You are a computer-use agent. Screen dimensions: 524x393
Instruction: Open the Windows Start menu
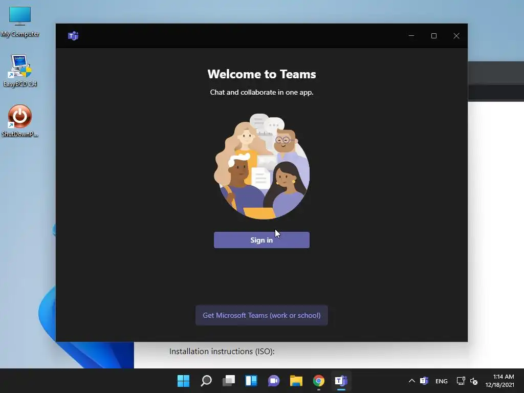[183, 381]
